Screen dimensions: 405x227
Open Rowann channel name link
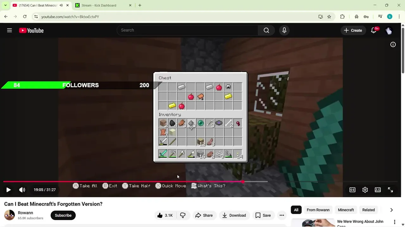[x=25, y=213]
